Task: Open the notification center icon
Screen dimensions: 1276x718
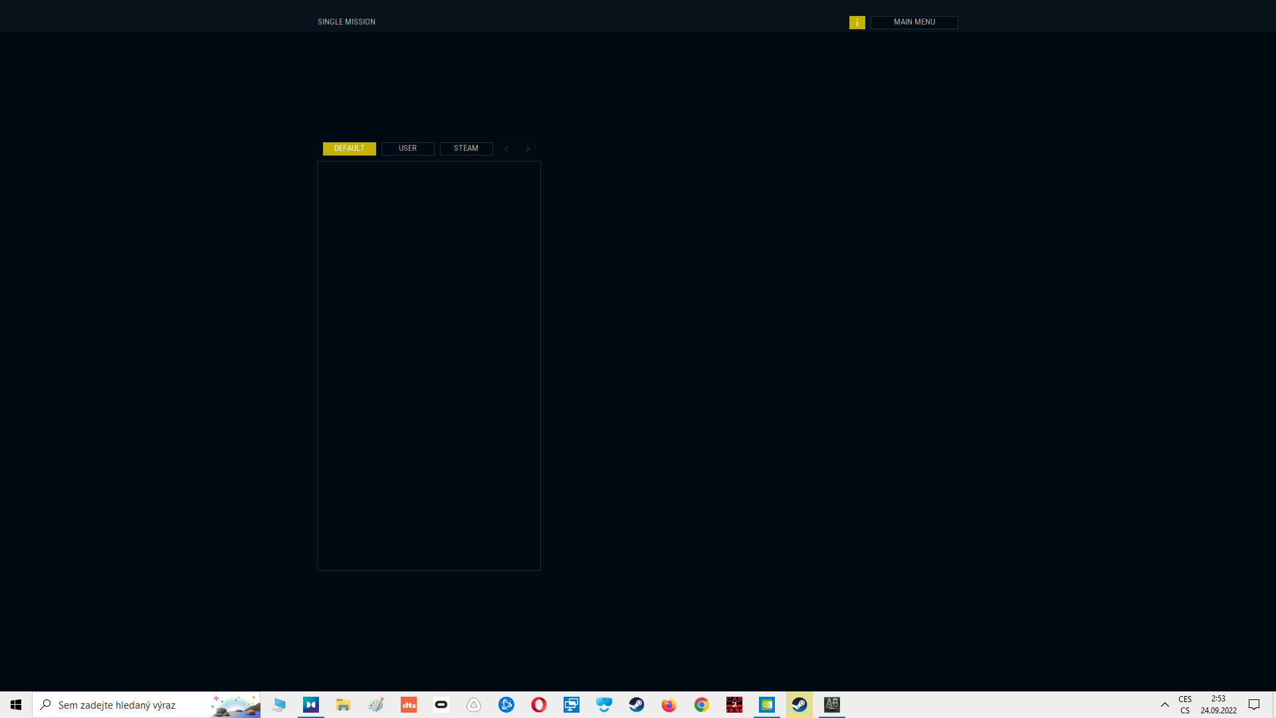Action: pos(1254,705)
